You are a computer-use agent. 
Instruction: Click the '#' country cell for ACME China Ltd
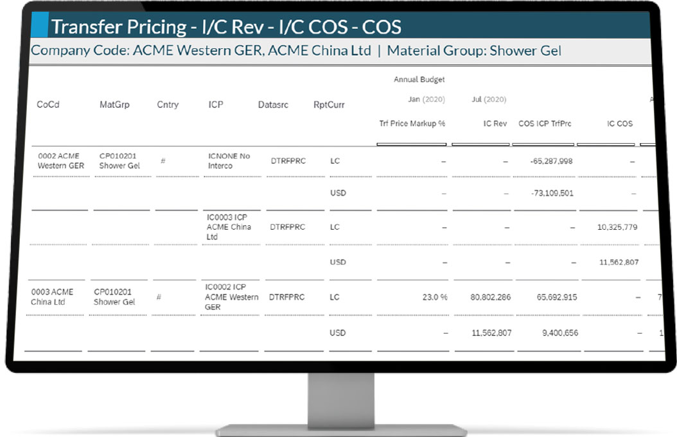coord(159,297)
